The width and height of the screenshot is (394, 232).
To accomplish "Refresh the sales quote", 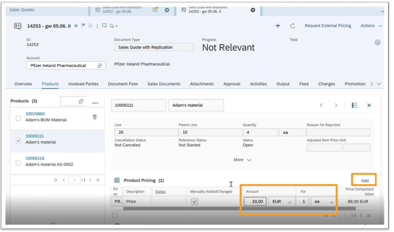I will coord(292,26).
